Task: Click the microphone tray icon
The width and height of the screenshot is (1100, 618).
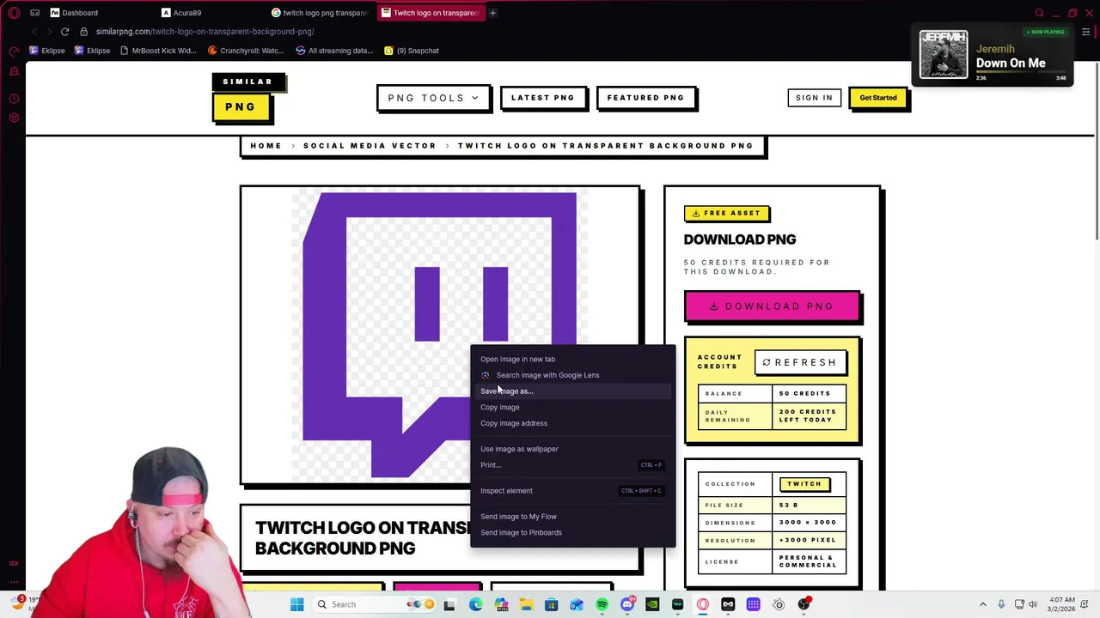Action: [x=1001, y=604]
